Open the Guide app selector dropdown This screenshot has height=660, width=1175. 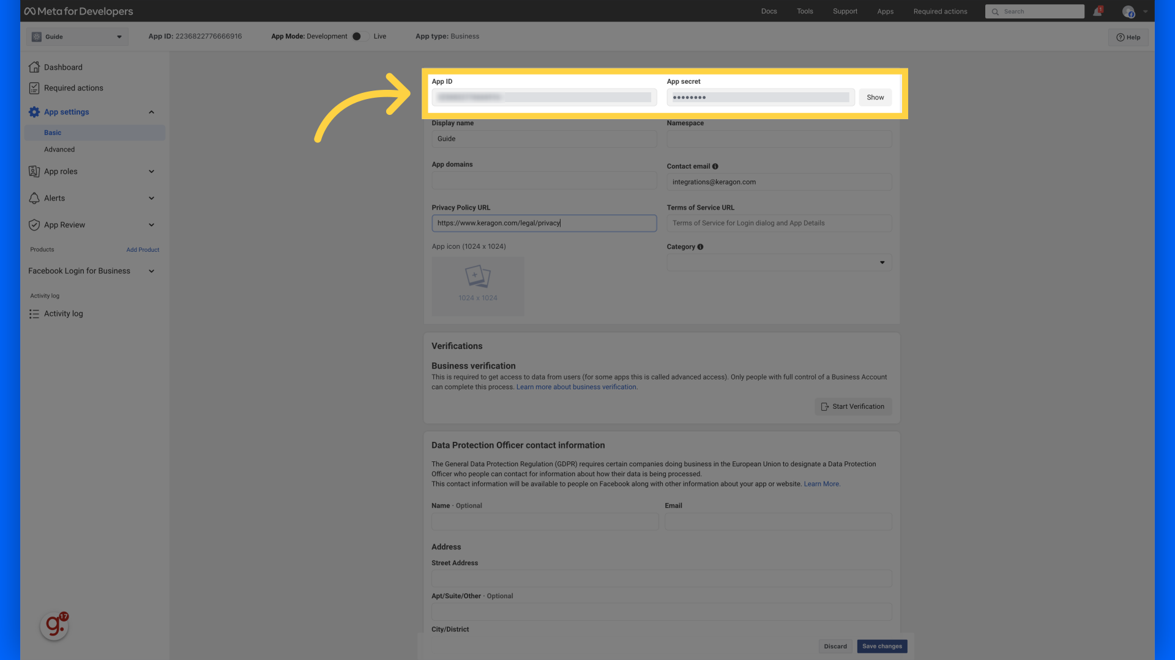tap(77, 37)
